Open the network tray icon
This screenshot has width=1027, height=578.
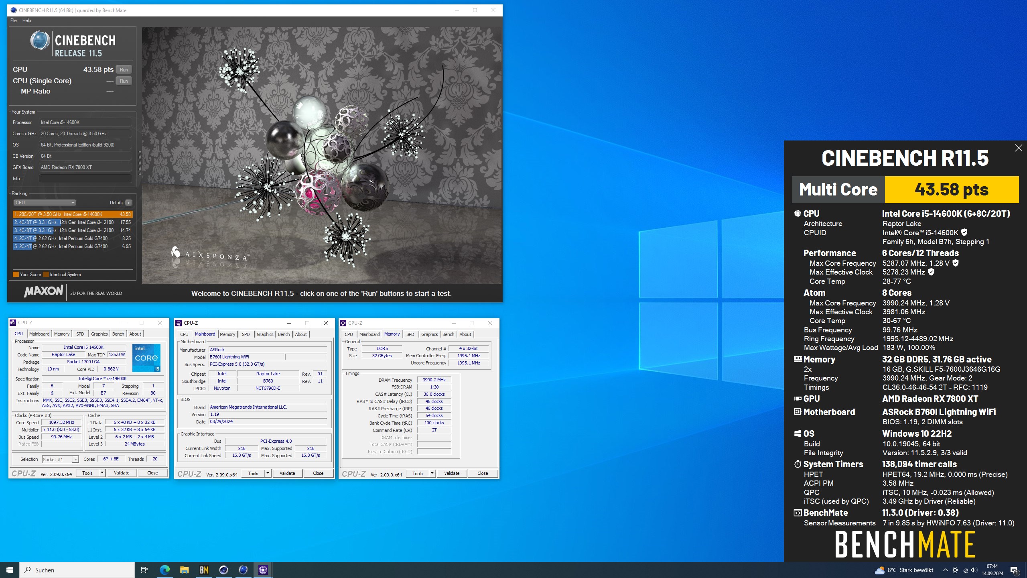[x=965, y=570]
